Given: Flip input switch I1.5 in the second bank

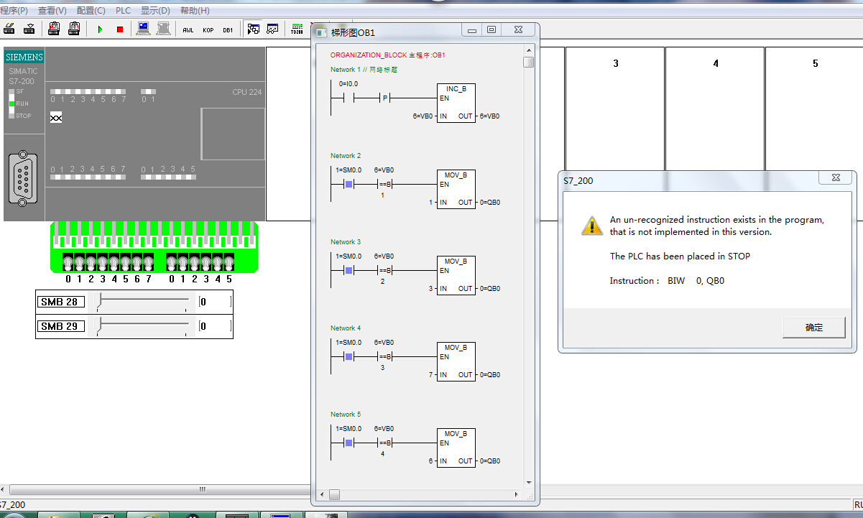Looking at the screenshot, I should pyautogui.click(x=229, y=262).
